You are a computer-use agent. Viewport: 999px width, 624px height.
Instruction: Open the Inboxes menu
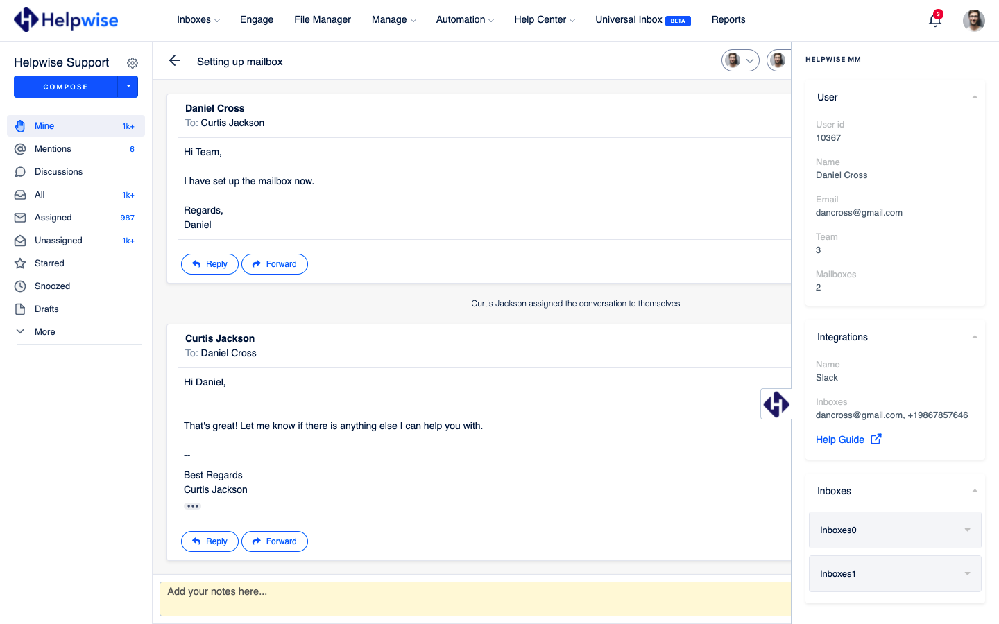[x=198, y=19]
